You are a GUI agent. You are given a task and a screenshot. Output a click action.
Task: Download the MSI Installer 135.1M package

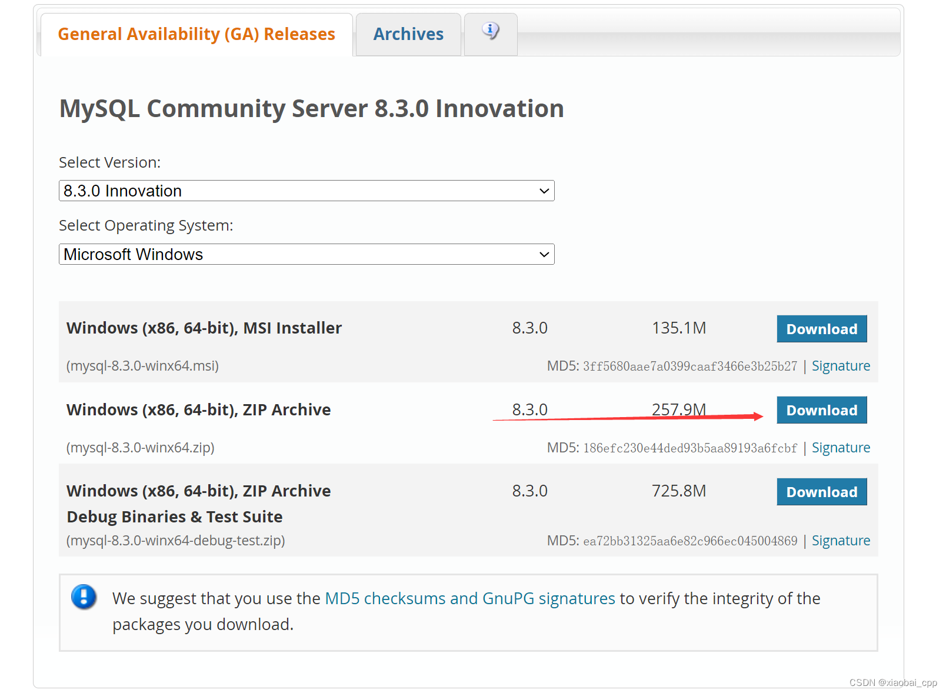coord(822,329)
